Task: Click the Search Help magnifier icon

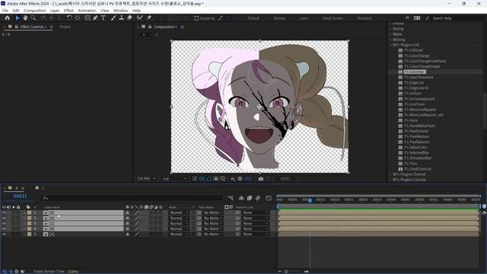Action: click(x=428, y=18)
